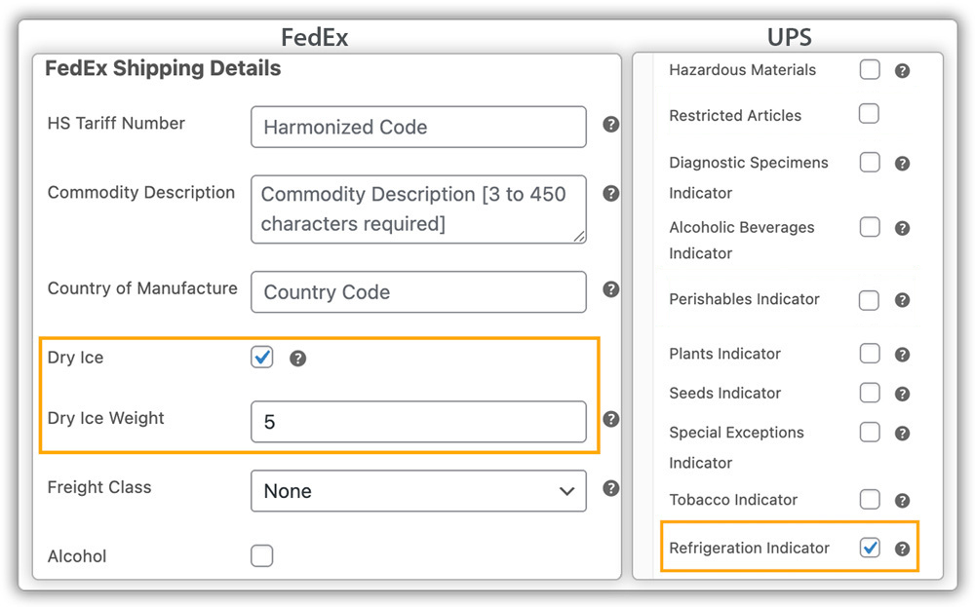The image size is (975, 607).
Task: Click help icon for Diagnostic Specimens Indicator
Action: tap(902, 164)
